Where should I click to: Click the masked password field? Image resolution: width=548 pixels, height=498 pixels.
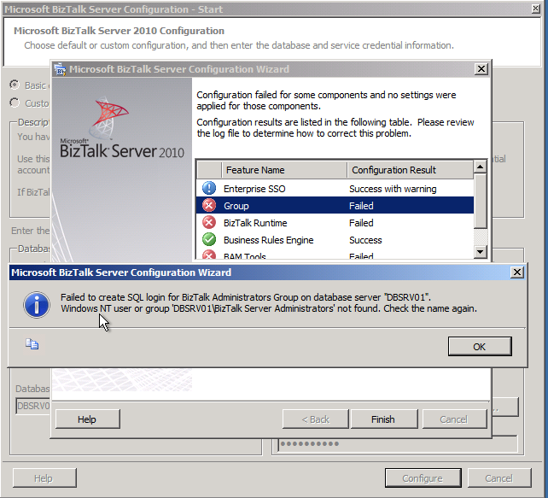tap(398, 444)
